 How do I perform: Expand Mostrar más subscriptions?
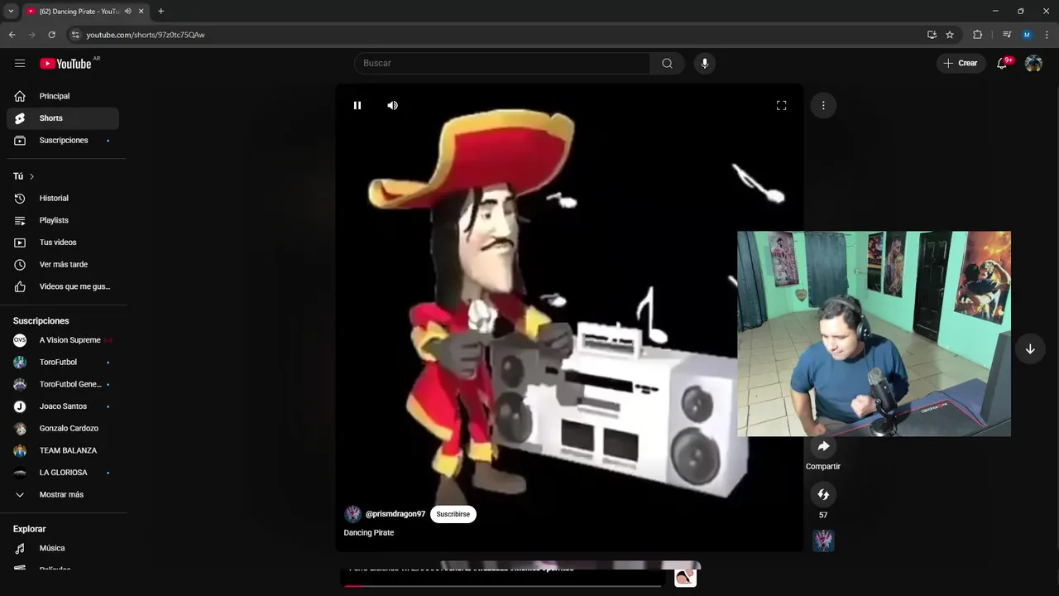click(x=63, y=495)
